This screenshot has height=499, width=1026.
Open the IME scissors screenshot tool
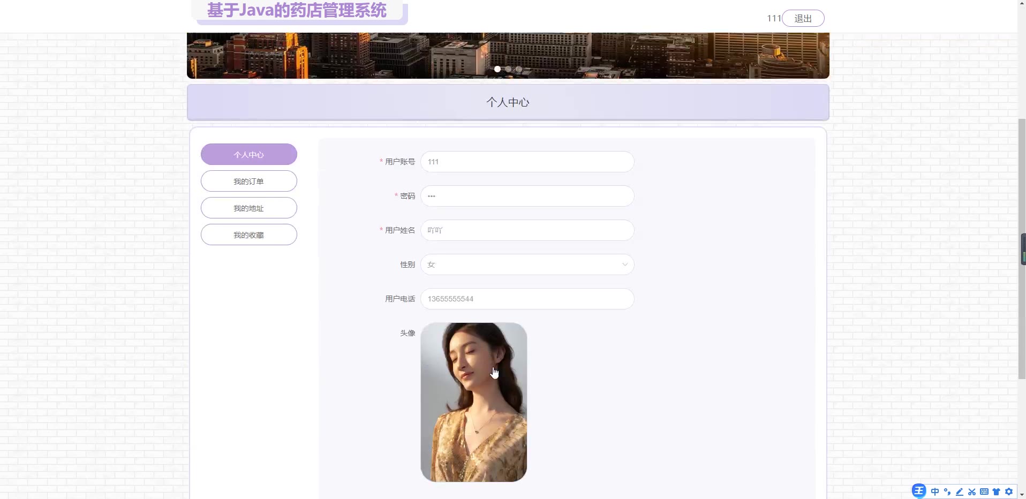tap(972, 492)
